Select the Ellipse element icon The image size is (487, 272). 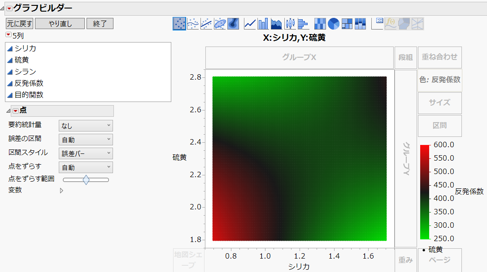(220, 24)
